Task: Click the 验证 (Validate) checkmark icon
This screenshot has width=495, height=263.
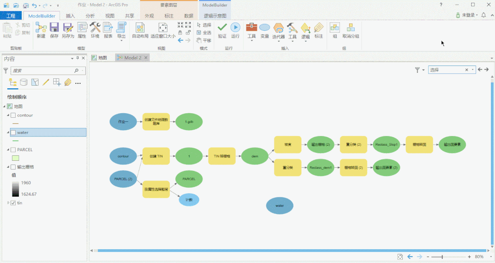Action: pos(222,27)
